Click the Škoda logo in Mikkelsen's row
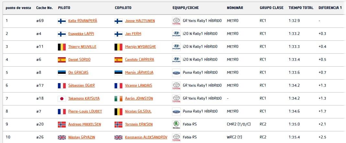Viewport: 346px width, 143px height. (x=176, y=125)
